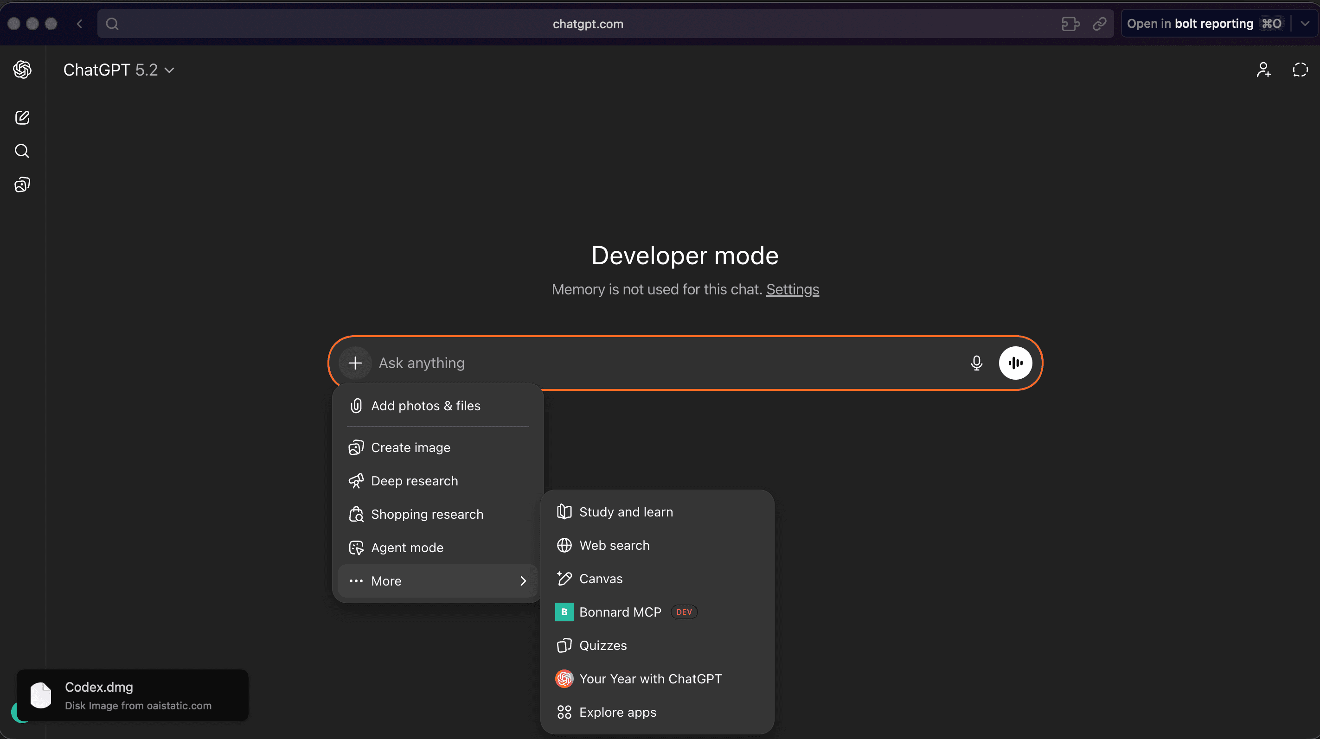Enter fullscreen using the expand icon top right
This screenshot has height=739, width=1320.
[1300, 70]
